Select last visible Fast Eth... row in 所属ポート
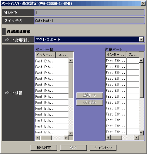This screenshot has width=147, height=154. pyautogui.click(x=122, y=132)
